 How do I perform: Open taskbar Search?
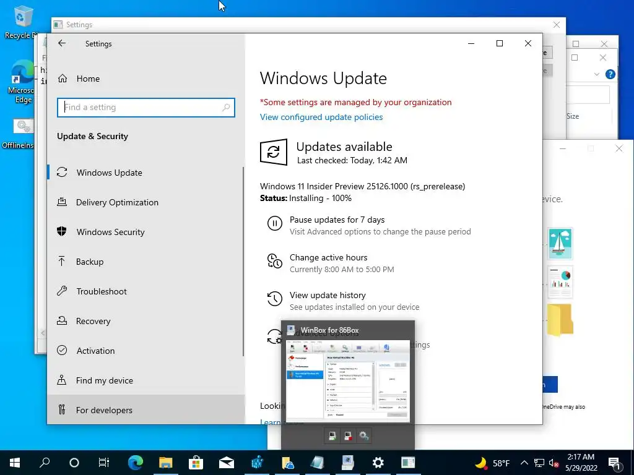click(x=45, y=463)
